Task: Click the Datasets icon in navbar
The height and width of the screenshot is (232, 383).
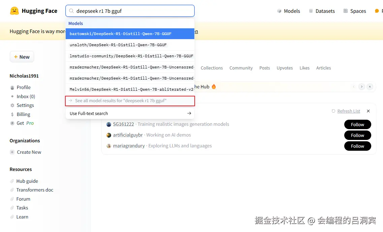Action: [x=311, y=11]
